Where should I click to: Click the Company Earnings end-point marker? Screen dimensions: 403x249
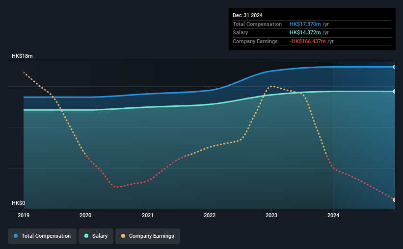click(x=395, y=199)
